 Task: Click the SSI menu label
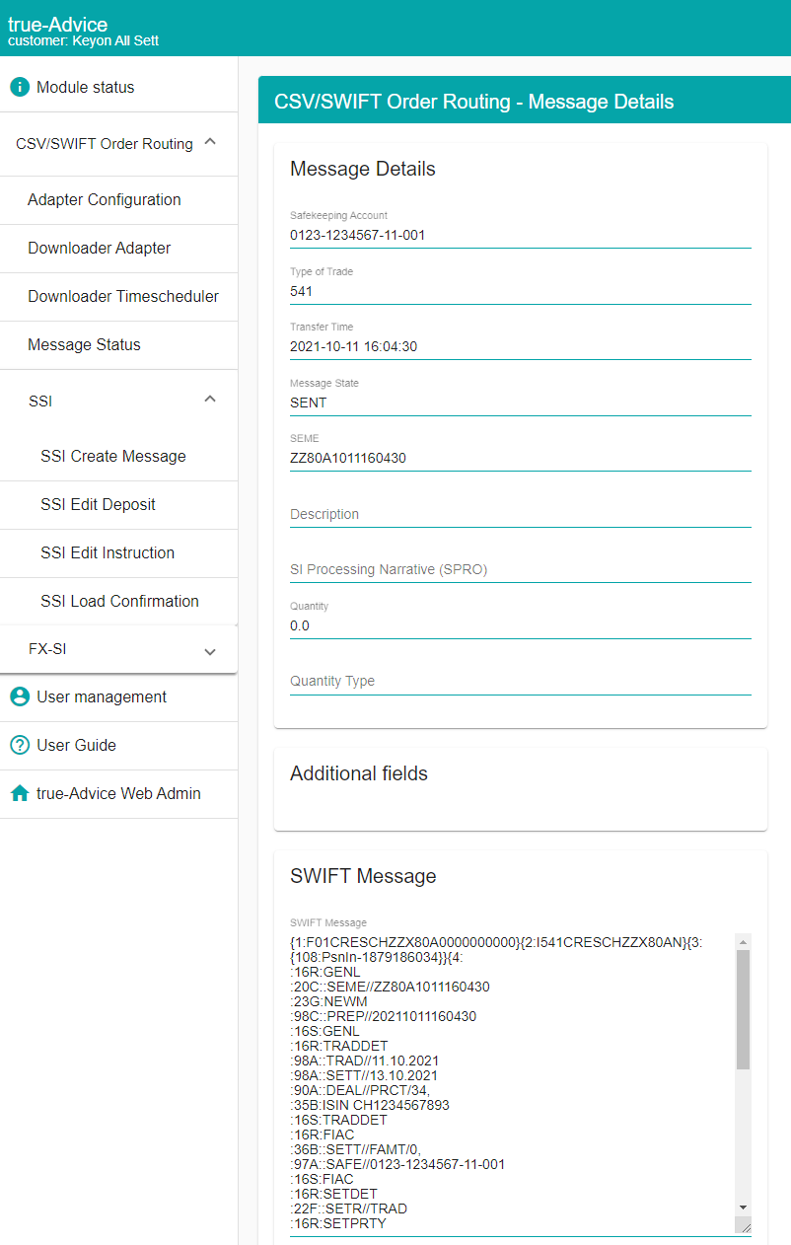40,402
